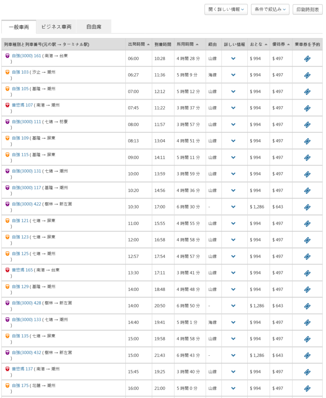Click ticket icon for 自強 109 row
This screenshot has height=398, width=326.
click(307, 141)
